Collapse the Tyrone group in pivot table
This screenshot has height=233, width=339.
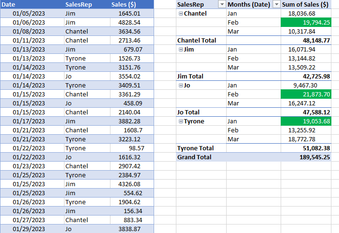click(181, 121)
